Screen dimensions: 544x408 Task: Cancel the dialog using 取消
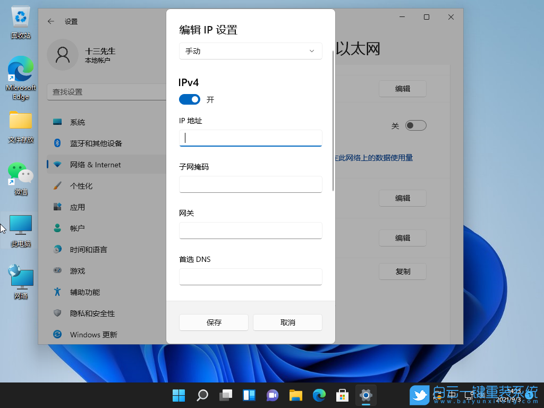pos(287,322)
